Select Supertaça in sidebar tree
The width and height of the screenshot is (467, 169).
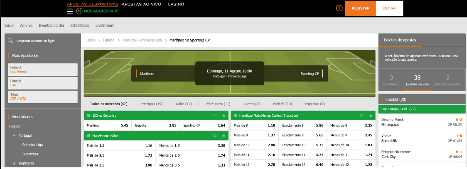pos(30,154)
